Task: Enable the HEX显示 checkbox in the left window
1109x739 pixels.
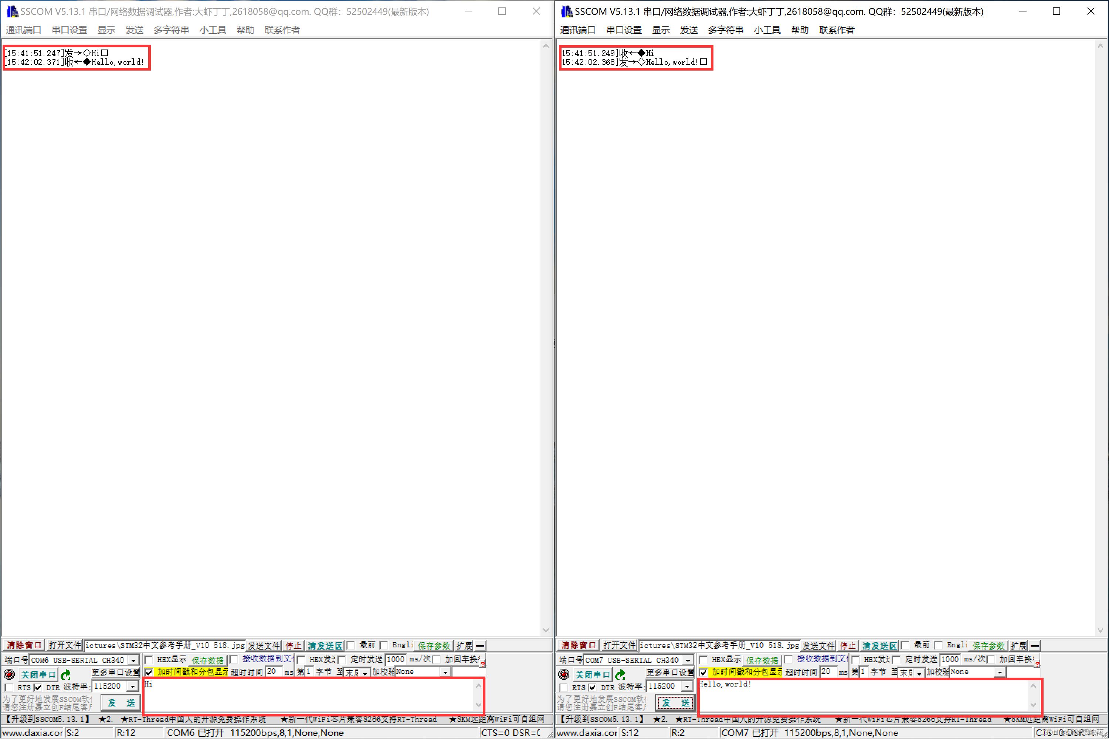Action: [x=149, y=659]
